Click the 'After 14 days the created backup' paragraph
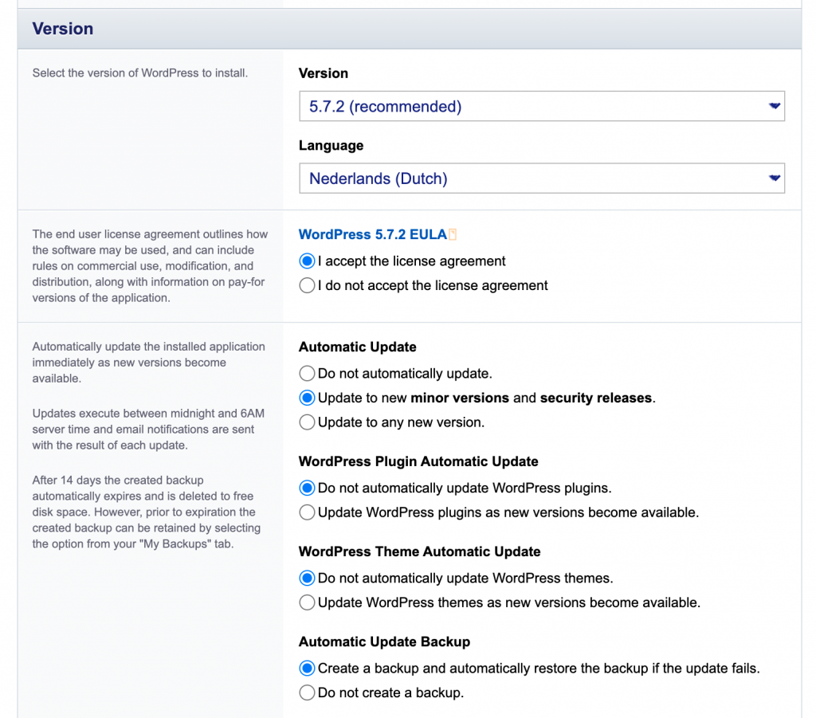Image resolution: width=816 pixels, height=718 pixels. click(147, 512)
